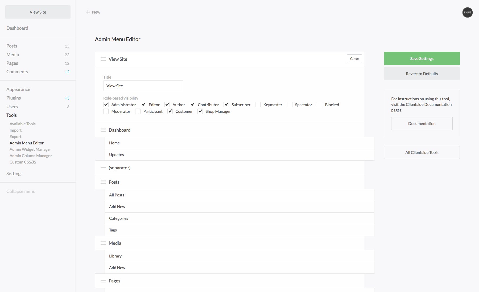479x292 pixels.
Task: Go to Dashboard in the sidebar
Action: click(x=17, y=28)
